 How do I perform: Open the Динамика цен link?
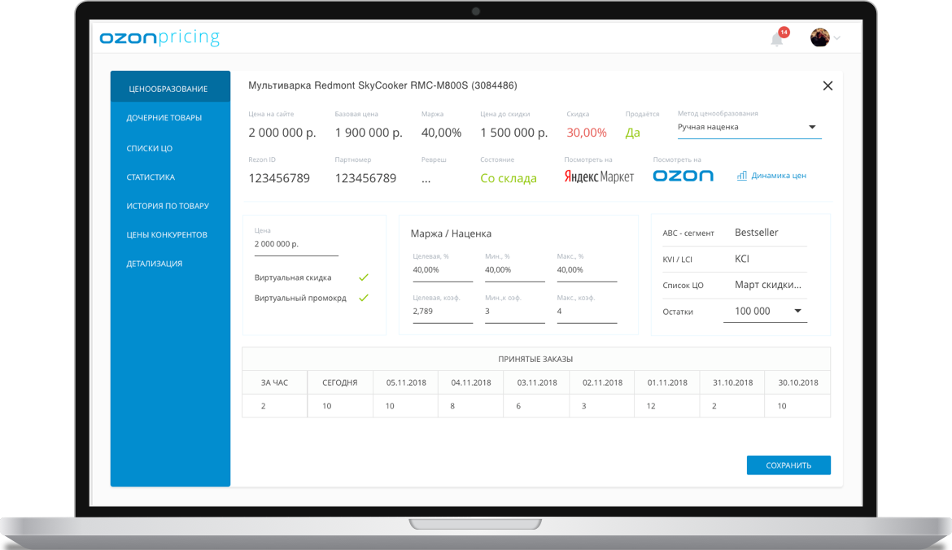pyautogui.click(x=779, y=176)
